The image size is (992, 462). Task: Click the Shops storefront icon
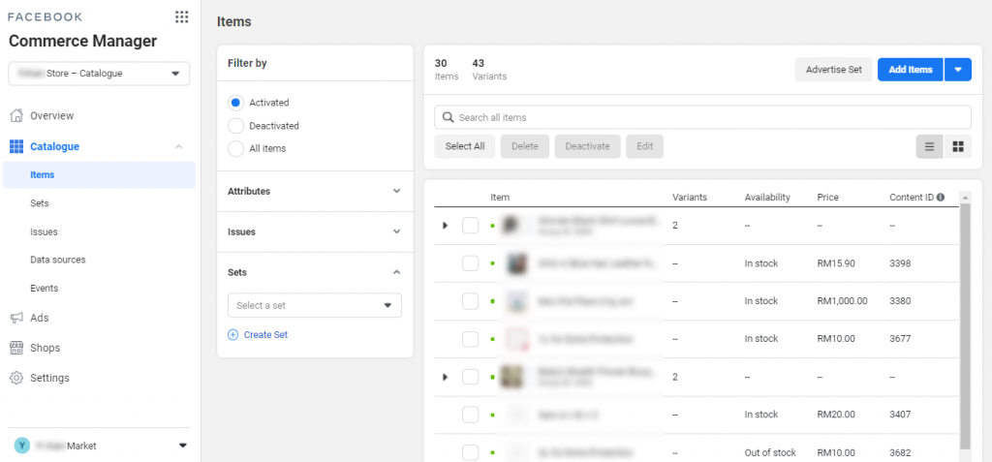point(16,348)
